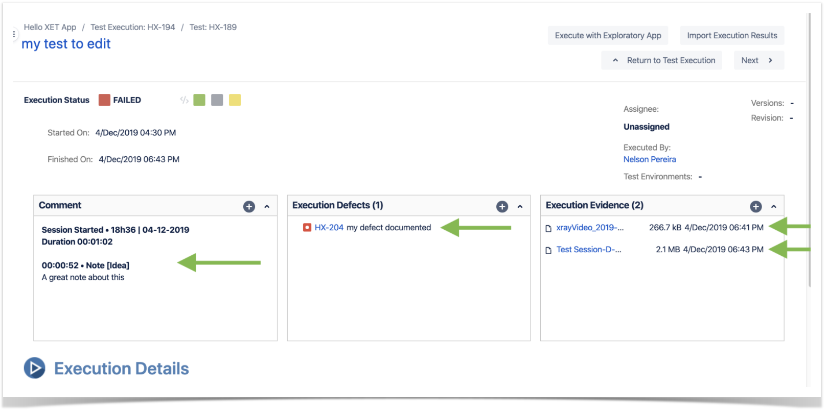The height and width of the screenshot is (412, 828).
Task: Click Started On date '4/Dec/2019 04:30 PM'
Action: tap(135, 133)
